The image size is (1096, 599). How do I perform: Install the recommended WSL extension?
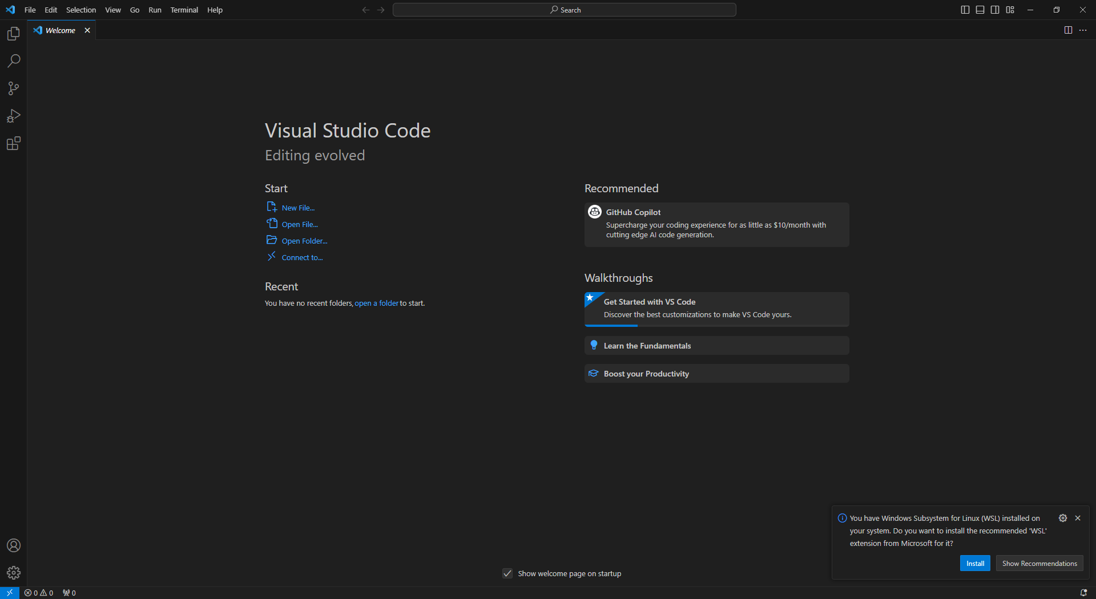(974, 563)
